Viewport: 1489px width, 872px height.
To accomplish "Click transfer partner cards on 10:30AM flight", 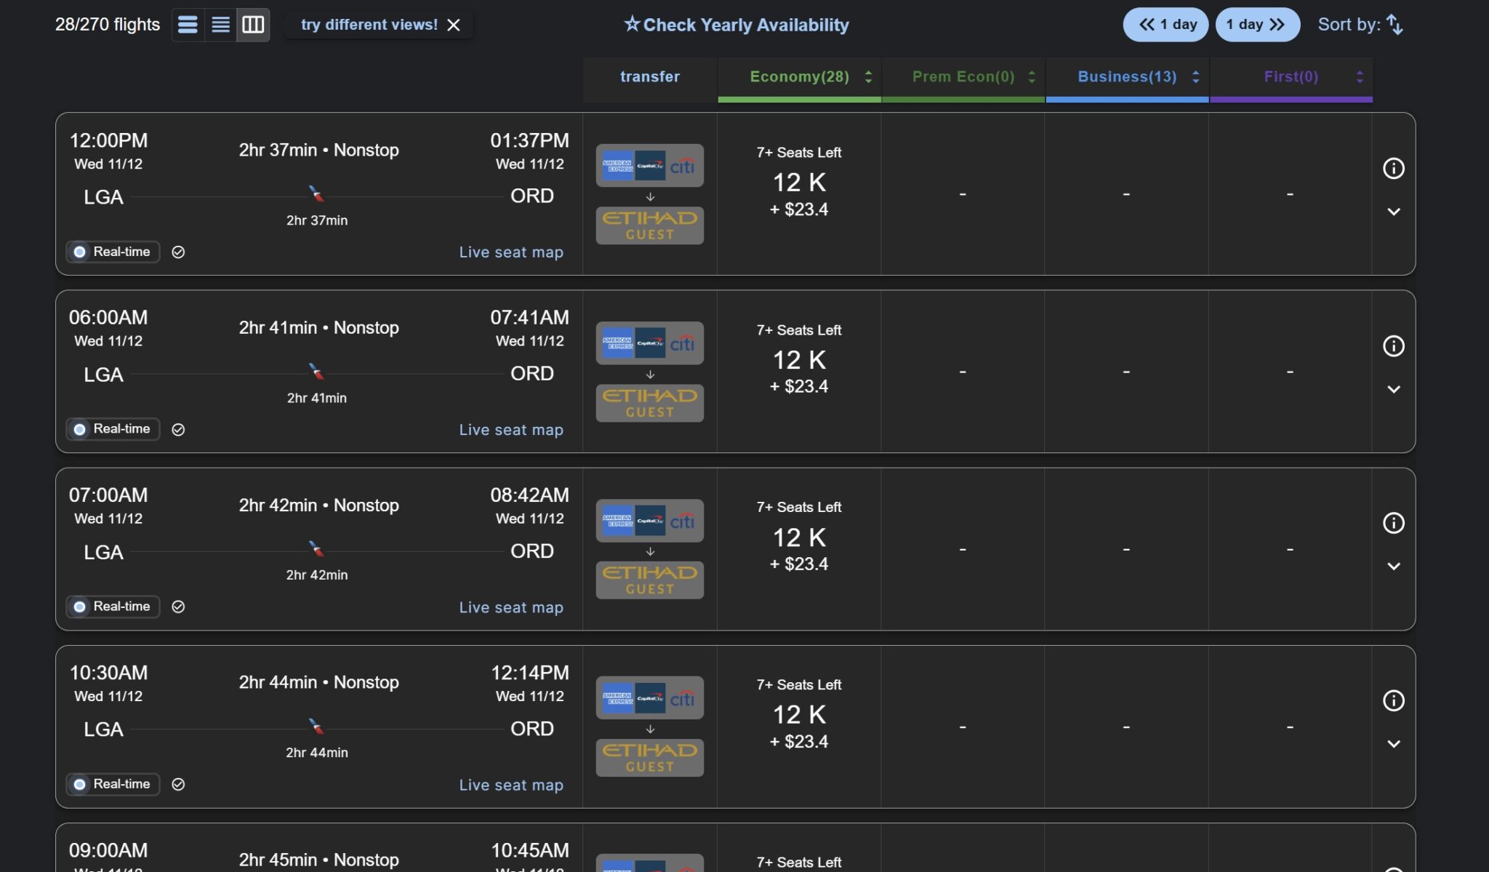I will pos(650,698).
